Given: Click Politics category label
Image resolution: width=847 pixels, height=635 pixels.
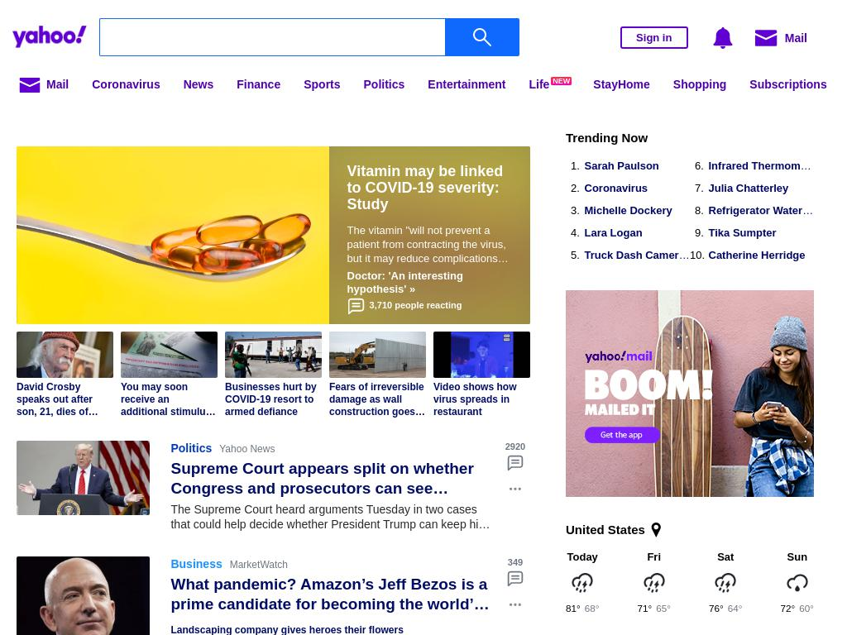Looking at the screenshot, I should pyautogui.click(x=191, y=448).
